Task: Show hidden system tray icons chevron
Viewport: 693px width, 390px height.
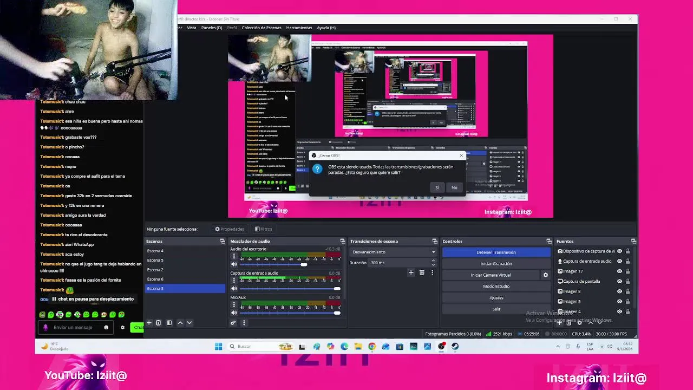Action: click(x=558, y=347)
